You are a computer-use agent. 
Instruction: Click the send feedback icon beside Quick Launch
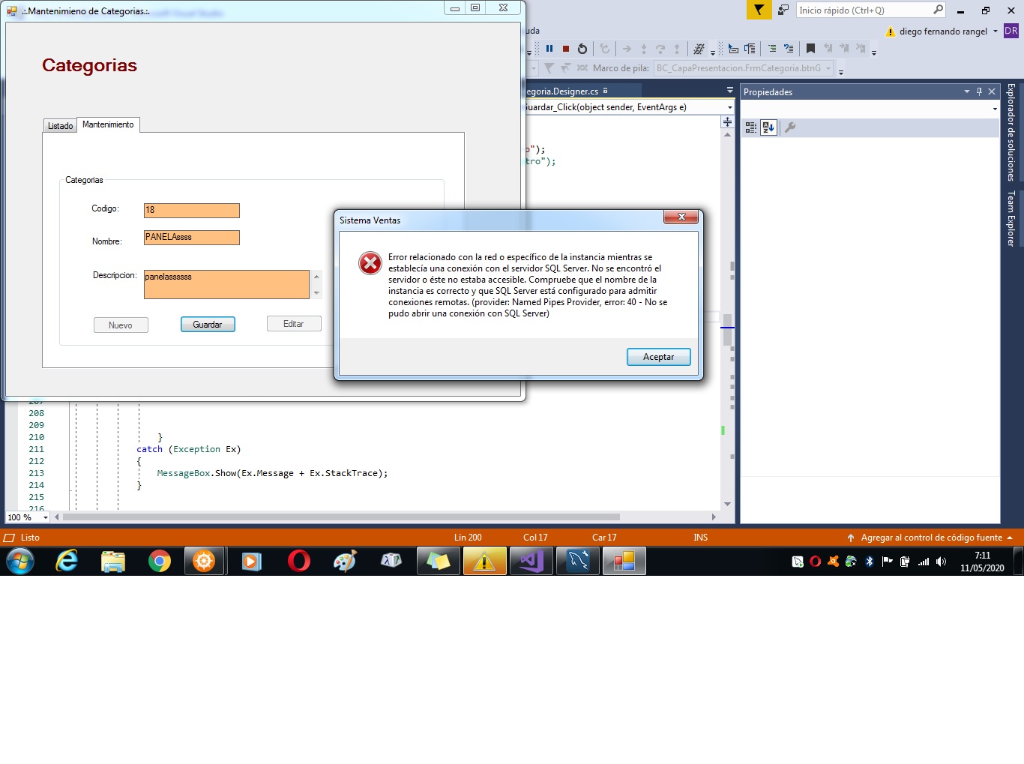click(x=783, y=10)
